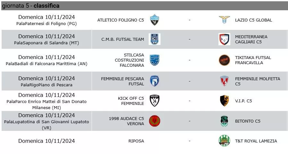Click the 1998 Audace C5 Verona red logo

[154, 121]
